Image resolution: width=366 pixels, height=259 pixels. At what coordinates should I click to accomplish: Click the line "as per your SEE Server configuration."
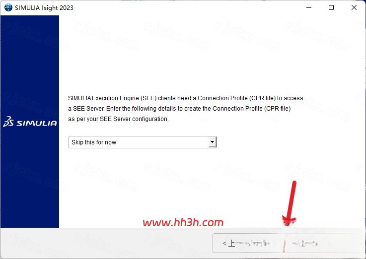point(118,119)
